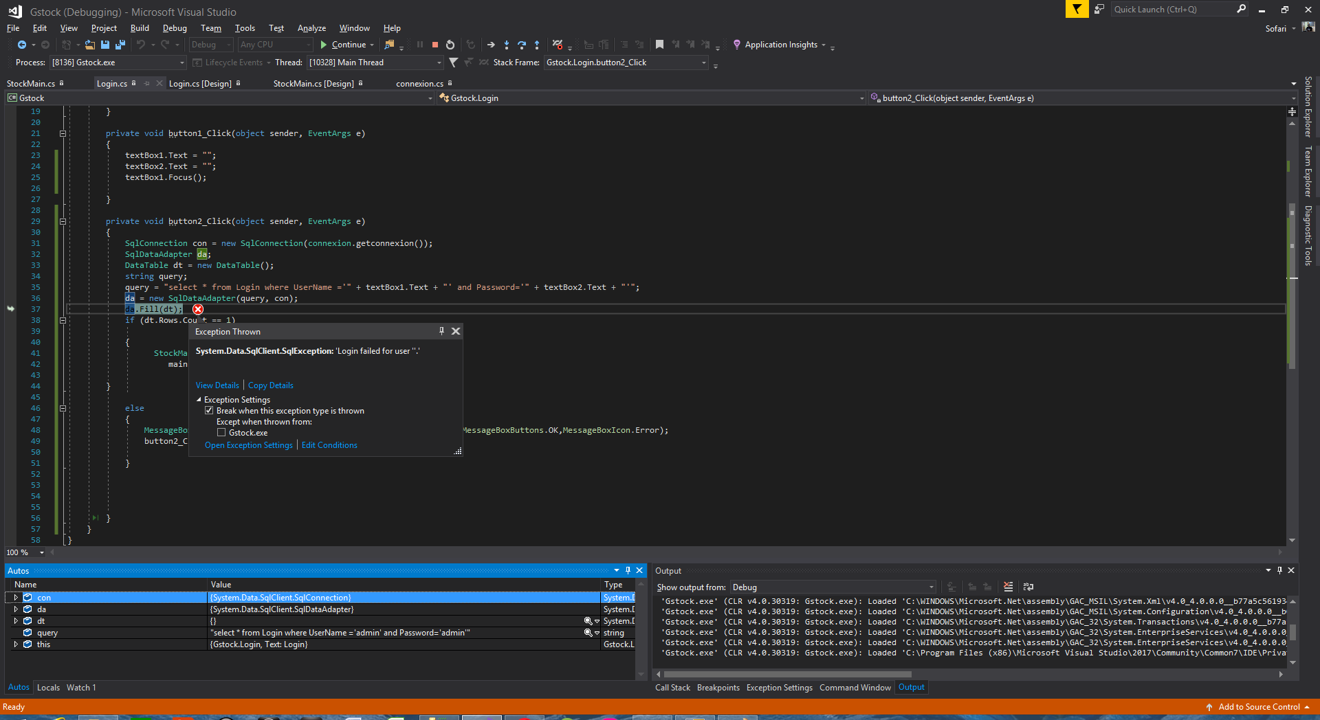Click Output panel horizontal scrollbar thumb
Viewport: 1320px width, 720px height.
(x=787, y=675)
